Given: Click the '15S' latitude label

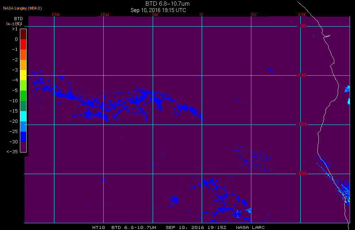Looking at the screenshot, I should pyautogui.click(x=303, y=124).
